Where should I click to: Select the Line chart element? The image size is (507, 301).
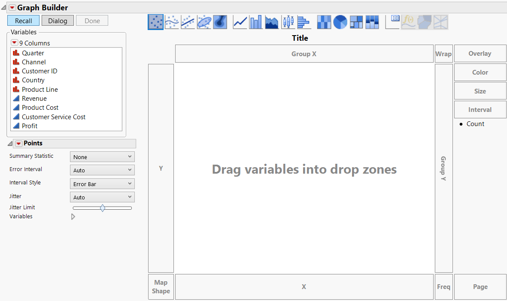click(239, 22)
